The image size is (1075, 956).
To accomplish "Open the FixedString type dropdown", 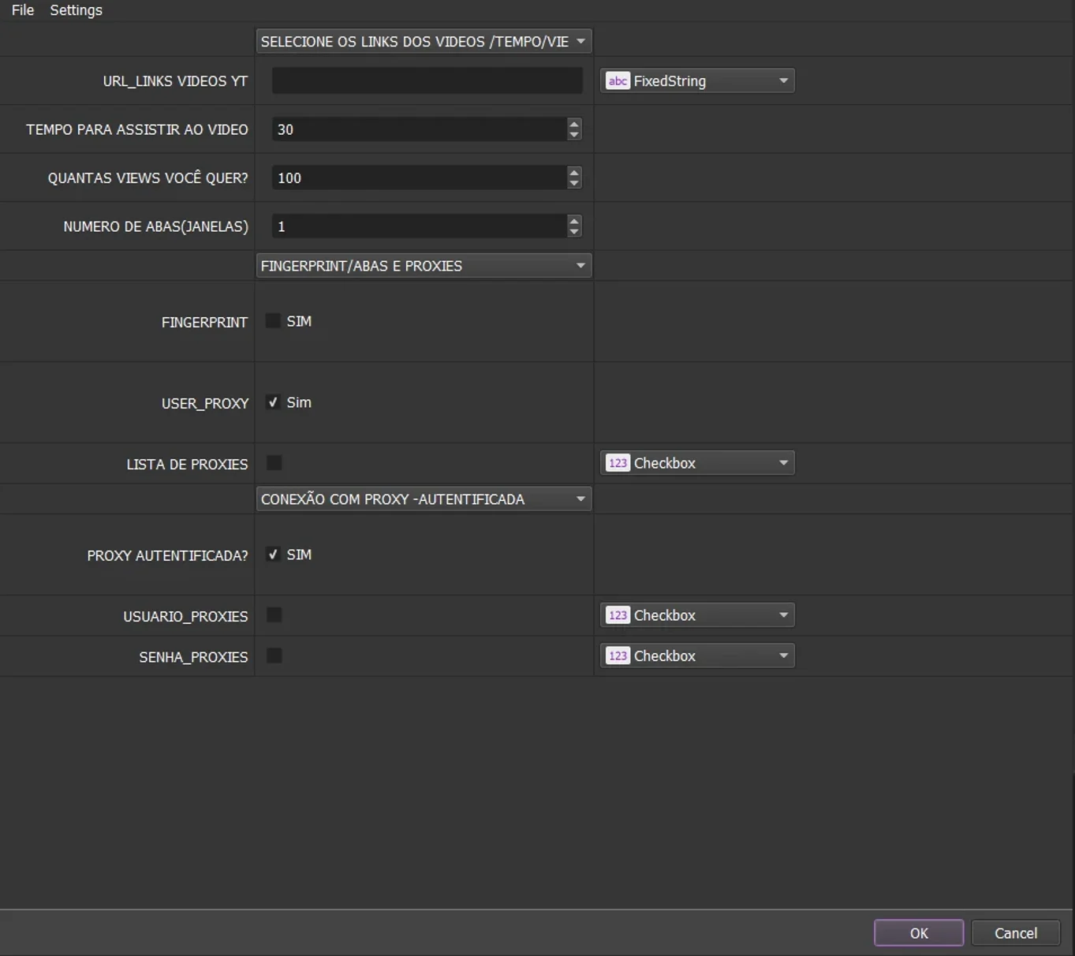I will click(697, 80).
